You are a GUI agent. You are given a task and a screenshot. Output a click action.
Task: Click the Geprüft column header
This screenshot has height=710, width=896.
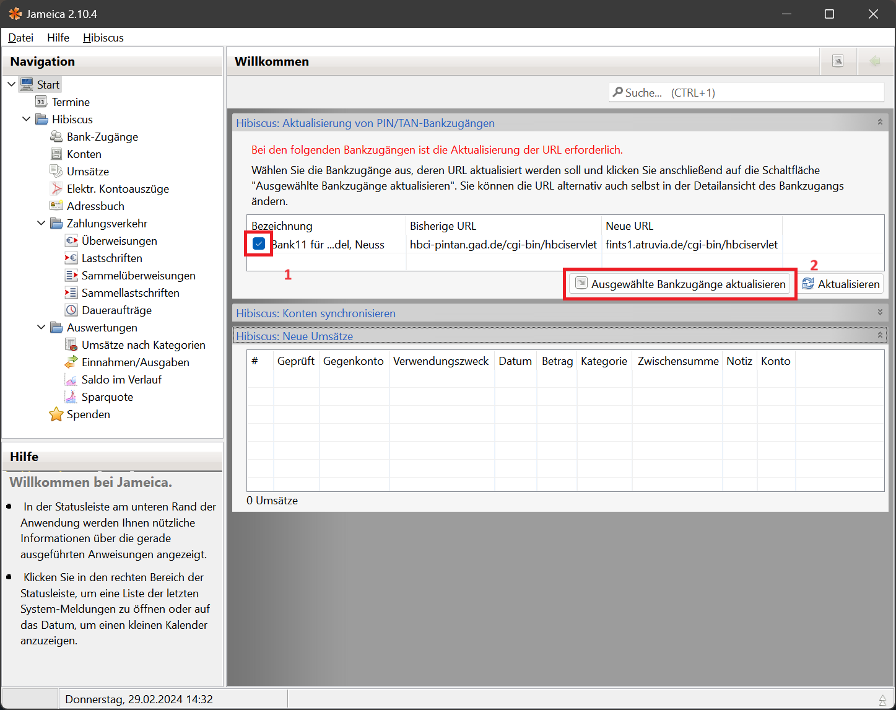(x=296, y=361)
